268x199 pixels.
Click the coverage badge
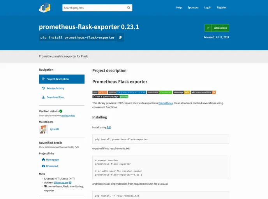(182, 93)
